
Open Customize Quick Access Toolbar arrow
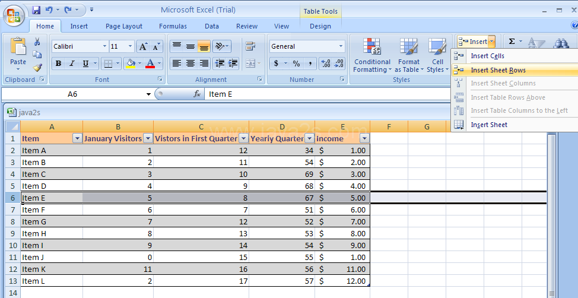point(92,10)
